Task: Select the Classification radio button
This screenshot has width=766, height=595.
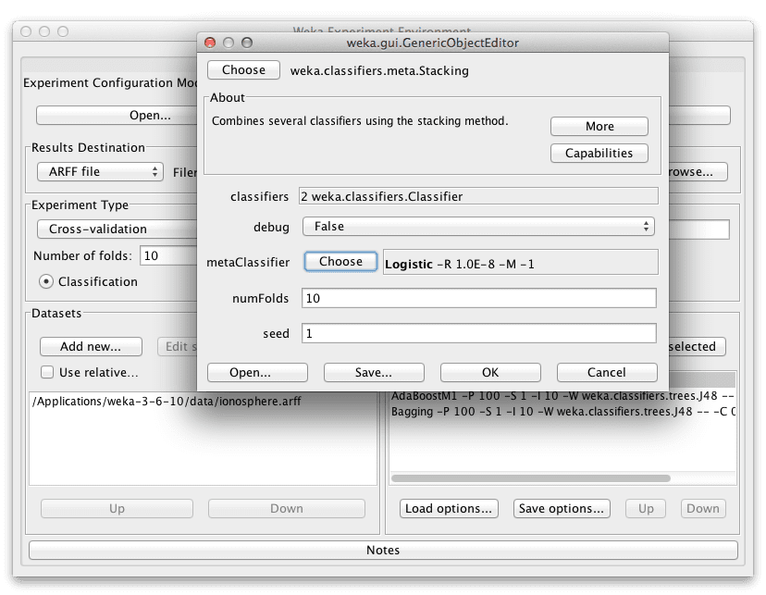Action: [x=46, y=281]
